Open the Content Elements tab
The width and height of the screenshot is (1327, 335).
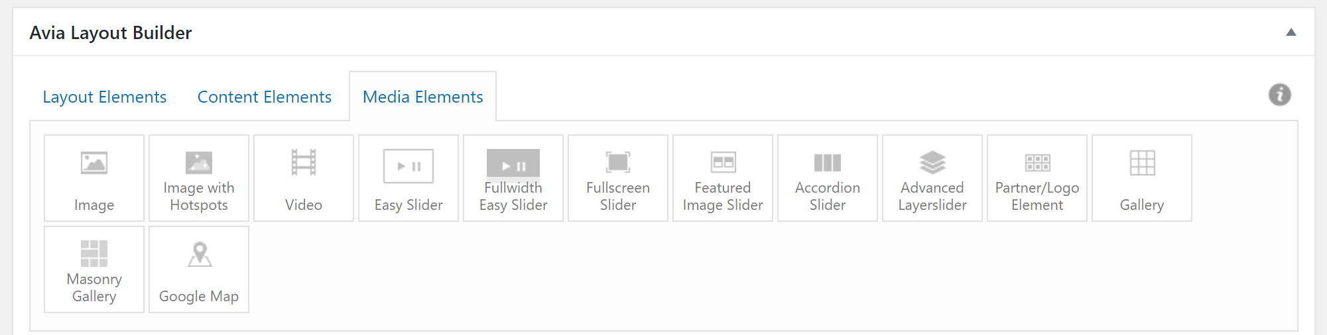(x=265, y=97)
